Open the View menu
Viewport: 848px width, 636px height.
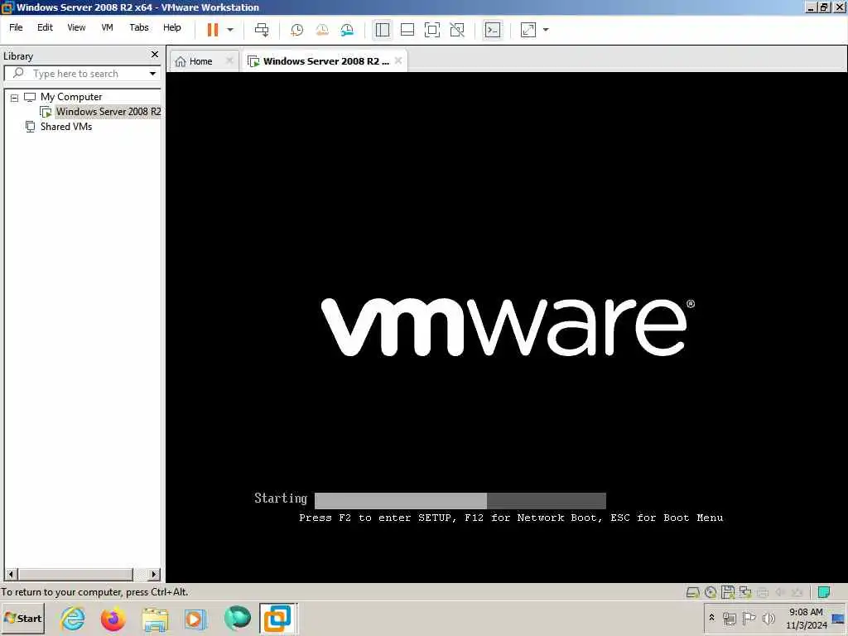(x=76, y=27)
